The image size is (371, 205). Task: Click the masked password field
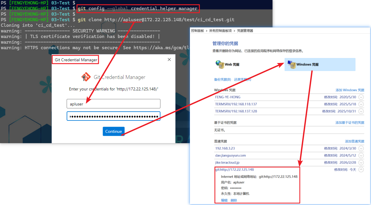point(114,116)
